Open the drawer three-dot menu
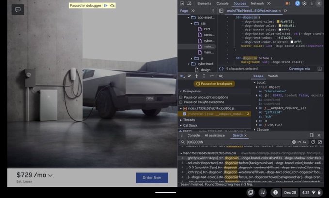The width and height of the screenshot is (329, 198). [182, 135]
